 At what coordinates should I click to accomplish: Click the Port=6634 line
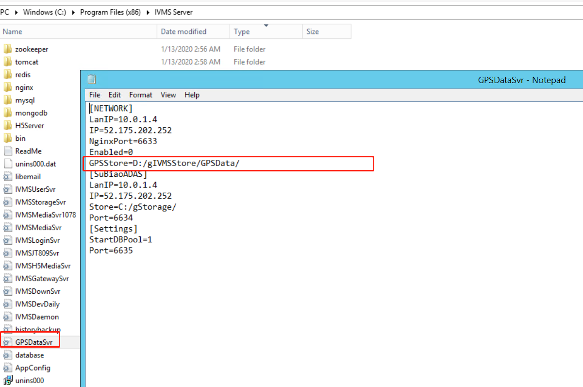click(111, 218)
